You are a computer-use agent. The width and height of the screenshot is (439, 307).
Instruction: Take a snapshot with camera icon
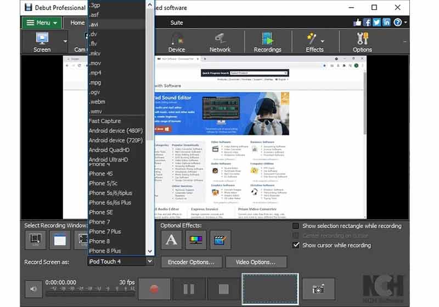318,289
